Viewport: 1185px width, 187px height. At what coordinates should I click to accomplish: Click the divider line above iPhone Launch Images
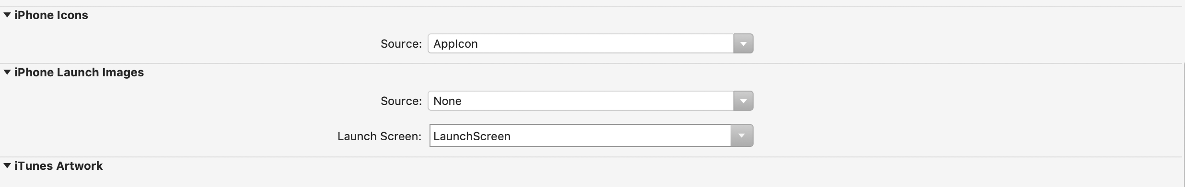[592, 63]
